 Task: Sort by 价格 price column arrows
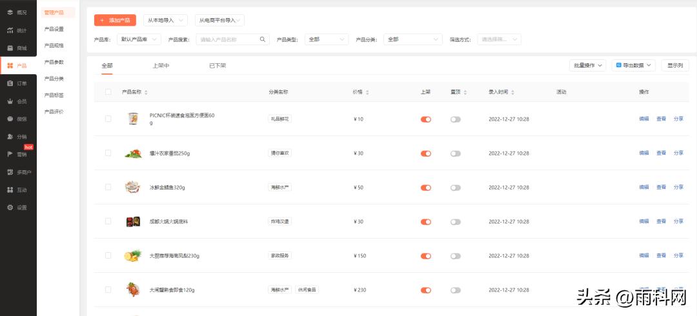pyautogui.click(x=367, y=92)
